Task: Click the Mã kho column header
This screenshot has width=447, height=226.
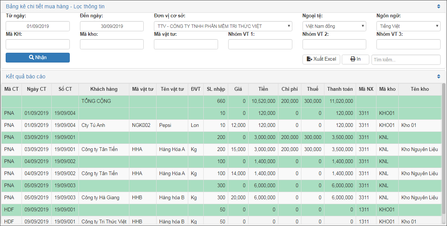Action: (387, 89)
